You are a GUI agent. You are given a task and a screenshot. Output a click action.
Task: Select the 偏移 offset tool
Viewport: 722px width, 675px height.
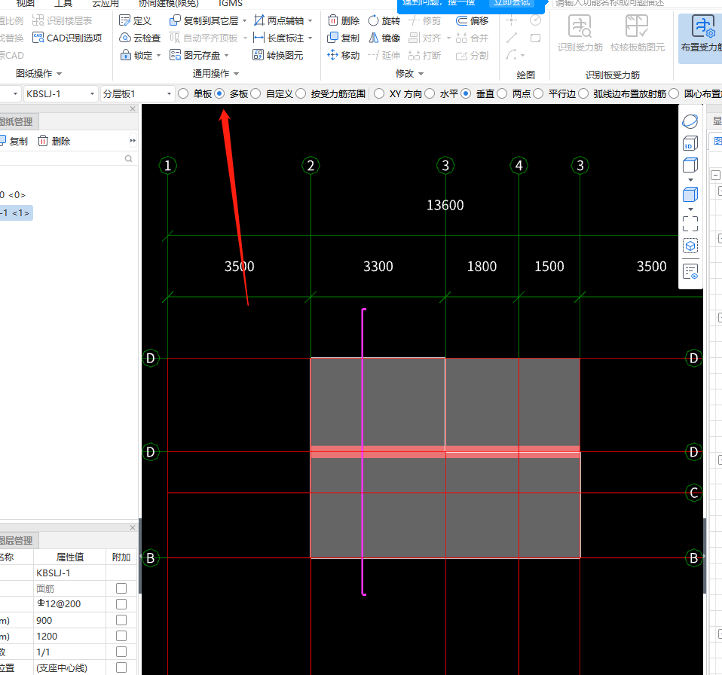click(472, 20)
